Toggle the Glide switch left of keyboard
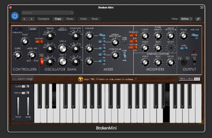212x138 pixels. tap(25, 87)
